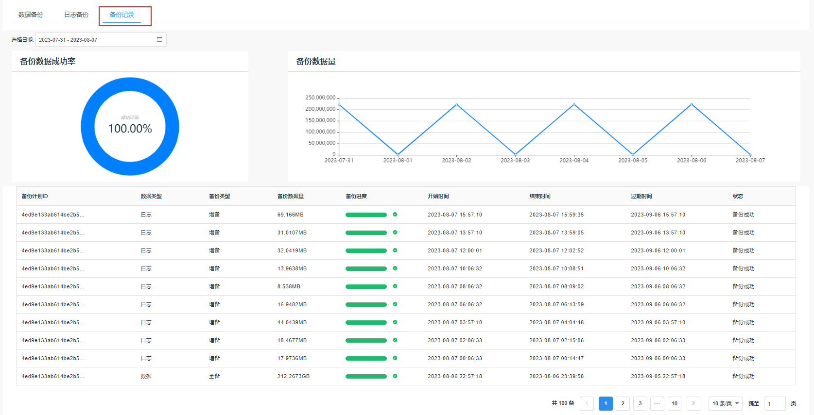Click the data point at 2023-08-06 on chart

coord(692,104)
